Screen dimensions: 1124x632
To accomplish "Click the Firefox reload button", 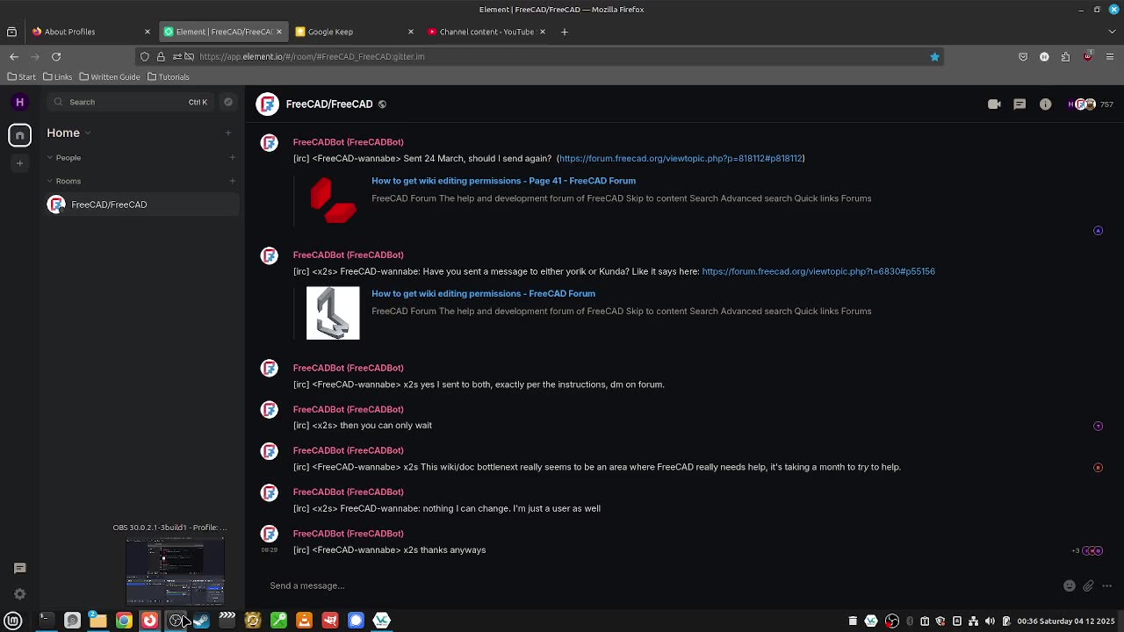I will pyautogui.click(x=56, y=56).
